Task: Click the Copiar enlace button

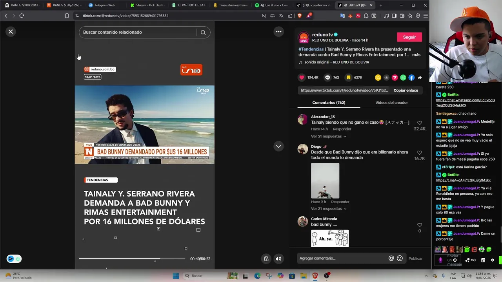Action: point(406,90)
